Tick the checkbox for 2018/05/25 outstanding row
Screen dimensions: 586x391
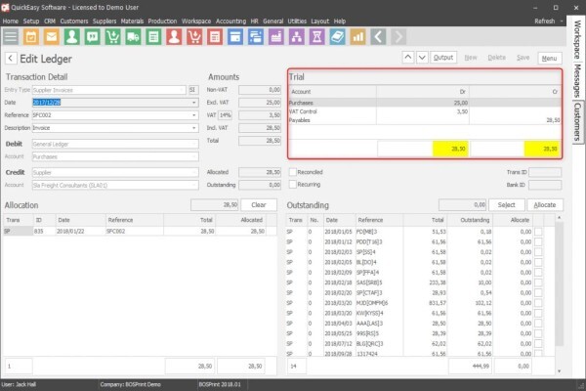[x=538, y=333]
